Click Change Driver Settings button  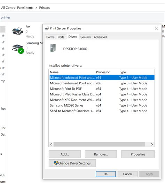(x=72, y=163)
